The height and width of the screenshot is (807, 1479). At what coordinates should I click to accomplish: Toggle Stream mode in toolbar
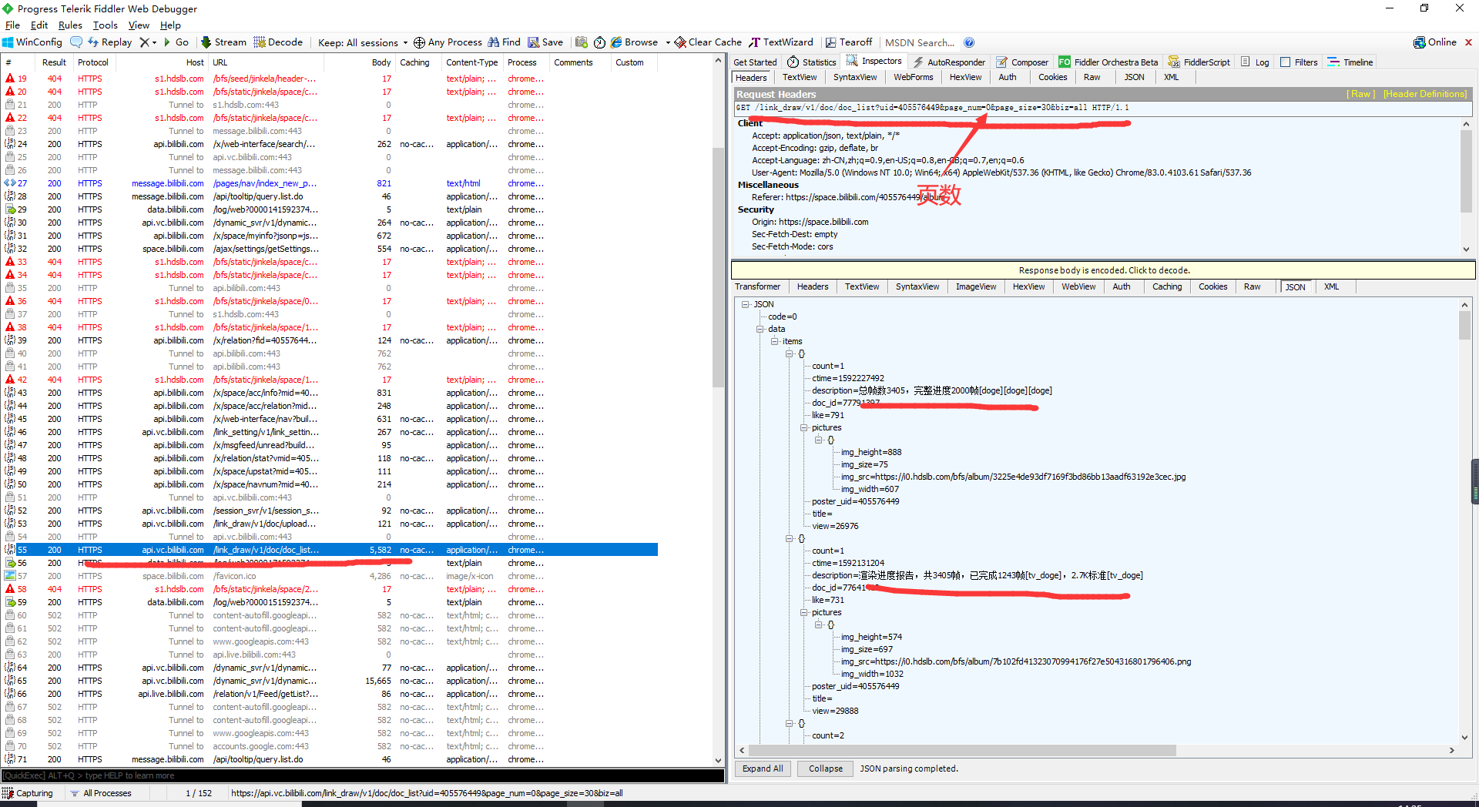click(x=224, y=42)
